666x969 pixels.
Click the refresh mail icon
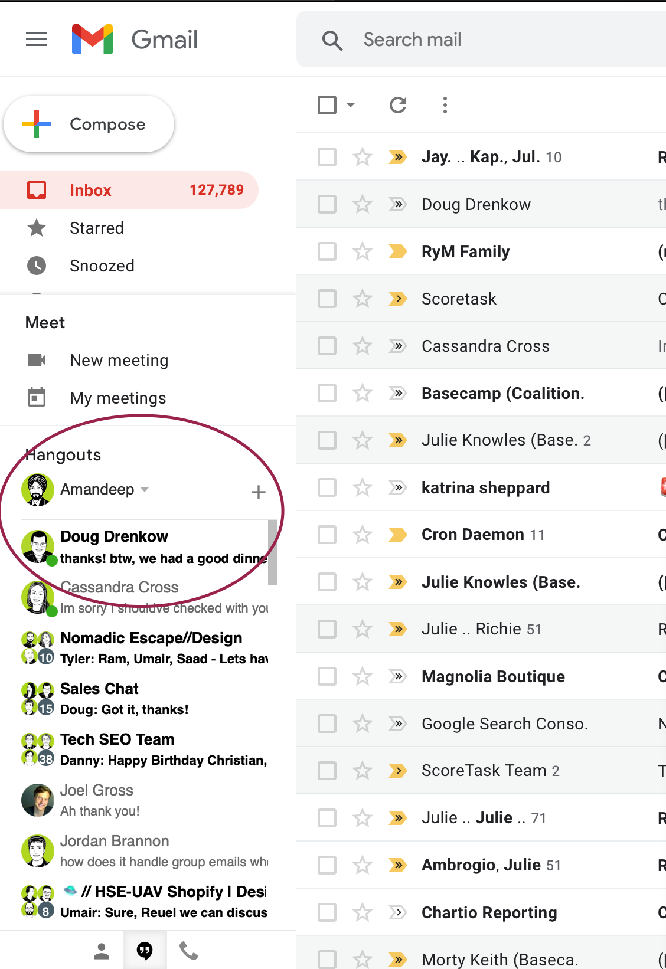click(398, 105)
